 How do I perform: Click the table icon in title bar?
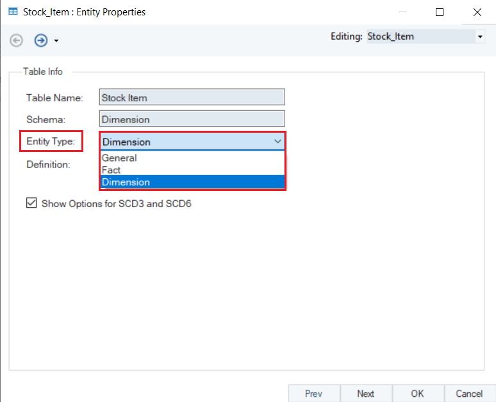pyautogui.click(x=12, y=12)
